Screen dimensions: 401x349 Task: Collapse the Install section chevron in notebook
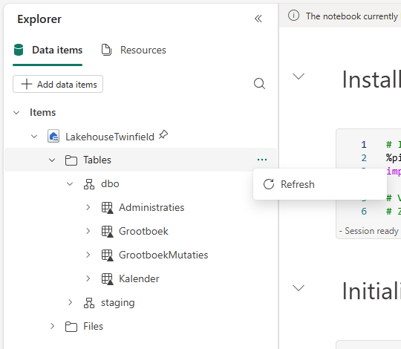click(x=299, y=76)
